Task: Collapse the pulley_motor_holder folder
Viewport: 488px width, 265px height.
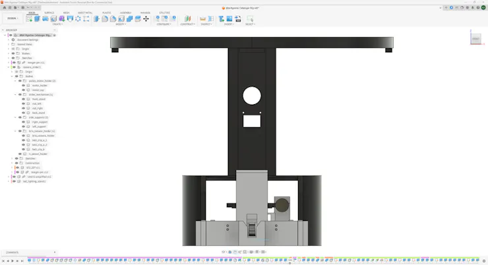Action: click(x=15, y=81)
